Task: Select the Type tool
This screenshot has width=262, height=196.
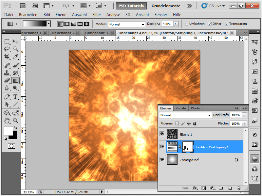Action: [x=15, y=97]
